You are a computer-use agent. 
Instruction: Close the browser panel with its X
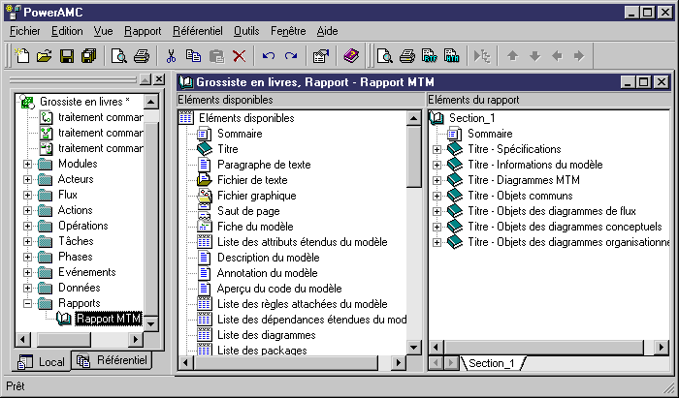[159, 79]
